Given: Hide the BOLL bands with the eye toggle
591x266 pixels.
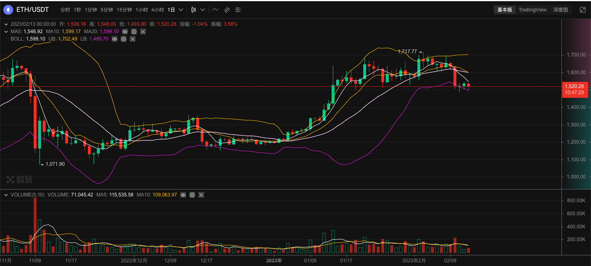Looking at the screenshot, I should click(115, 39).
